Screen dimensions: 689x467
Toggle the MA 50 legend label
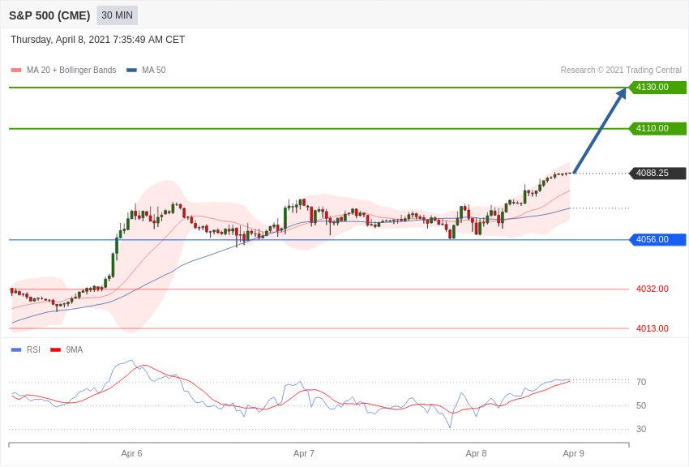(x=154, y=71)
